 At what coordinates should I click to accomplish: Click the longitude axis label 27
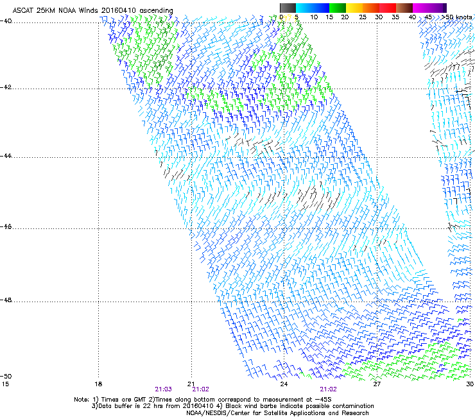[x=377, y=384]
